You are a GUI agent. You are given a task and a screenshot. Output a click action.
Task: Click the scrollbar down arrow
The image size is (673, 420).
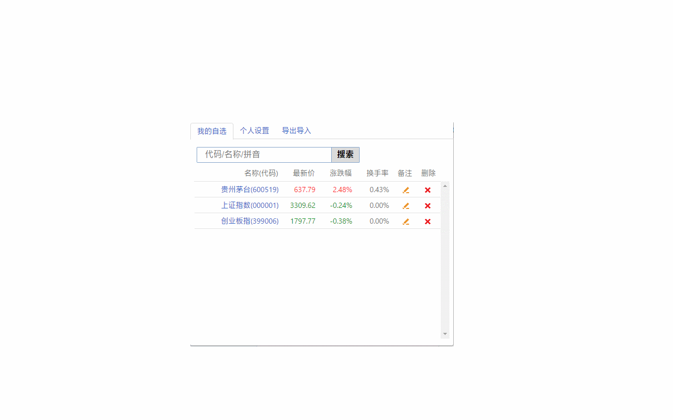pyautogui.click(x=445, y=334)
